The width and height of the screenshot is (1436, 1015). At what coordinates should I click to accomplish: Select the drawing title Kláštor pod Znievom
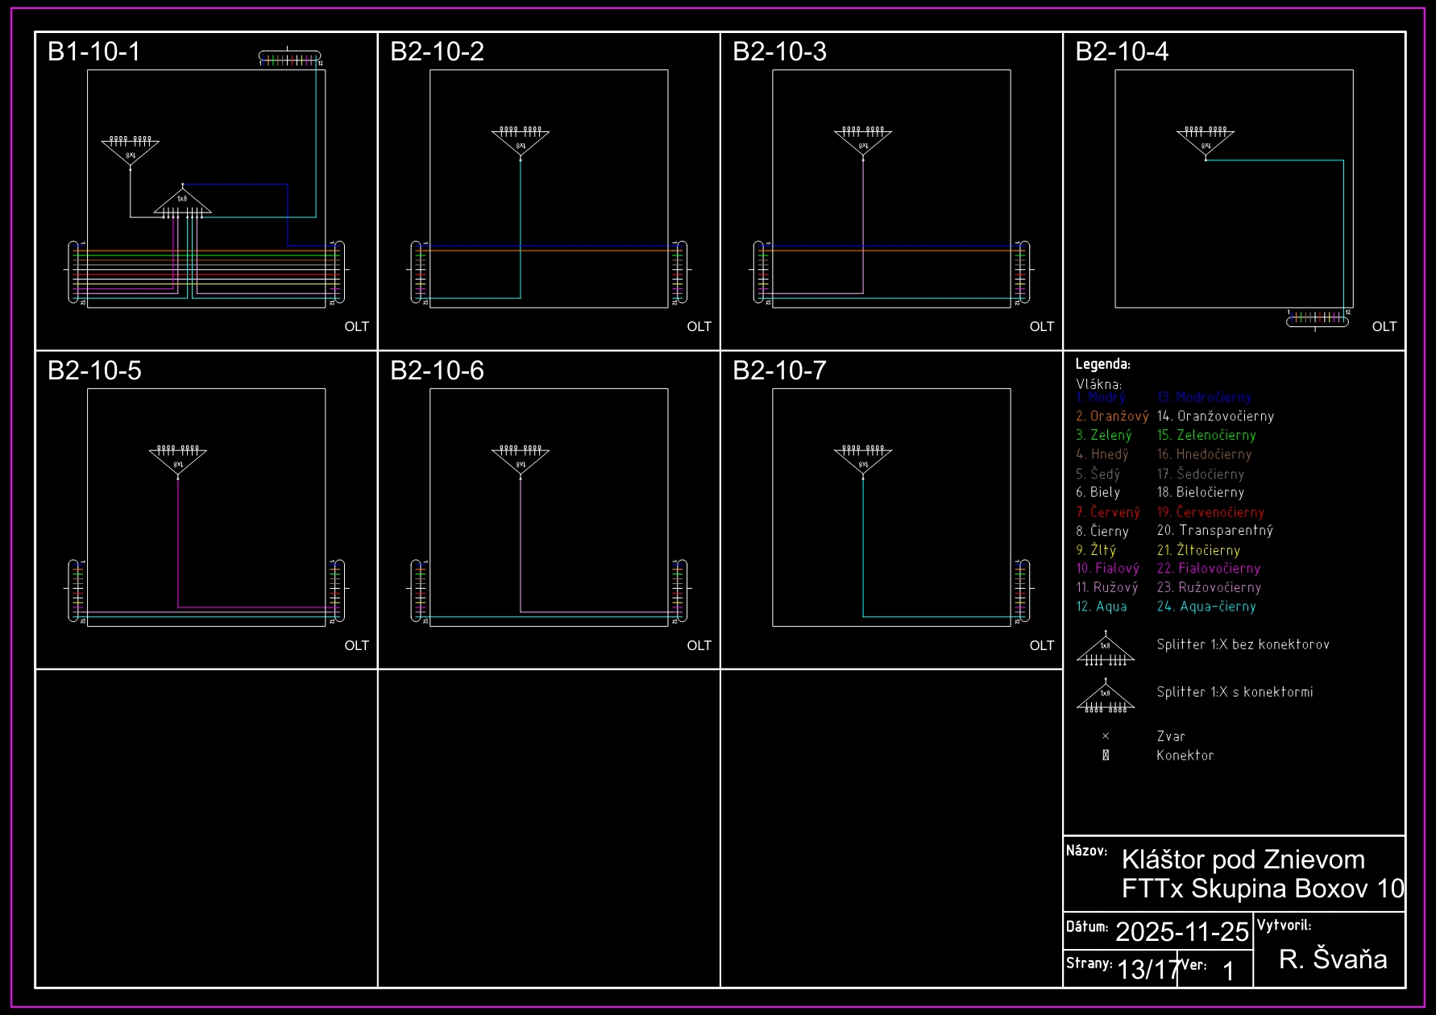point(1243,860)
